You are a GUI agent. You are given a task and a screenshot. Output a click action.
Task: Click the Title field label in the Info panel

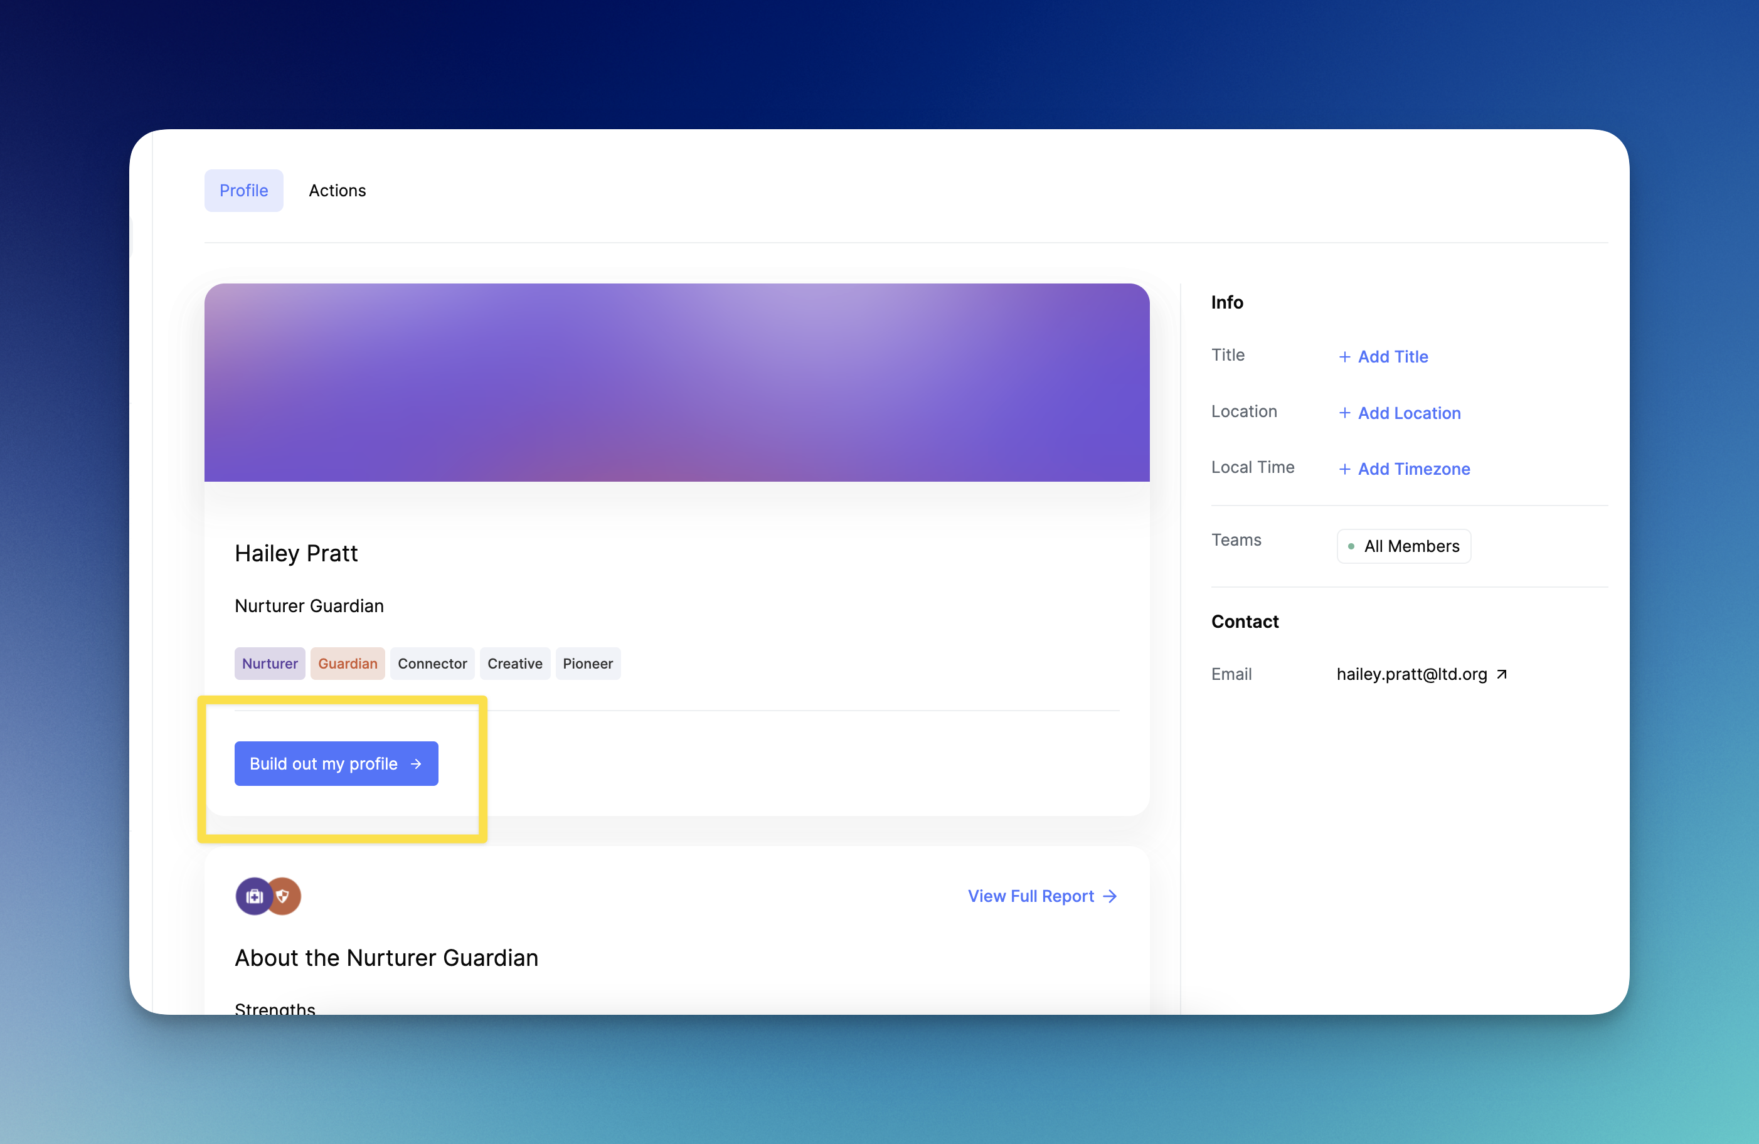[x=1228, y=355]
